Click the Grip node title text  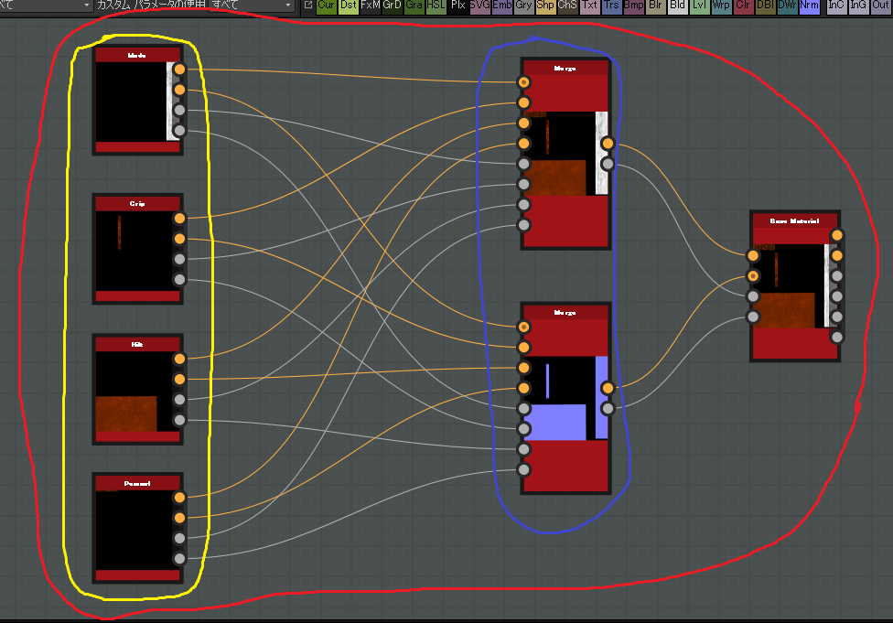[137, 204]
